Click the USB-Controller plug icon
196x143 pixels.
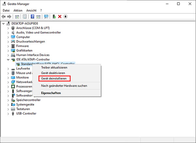click(13, 114)
